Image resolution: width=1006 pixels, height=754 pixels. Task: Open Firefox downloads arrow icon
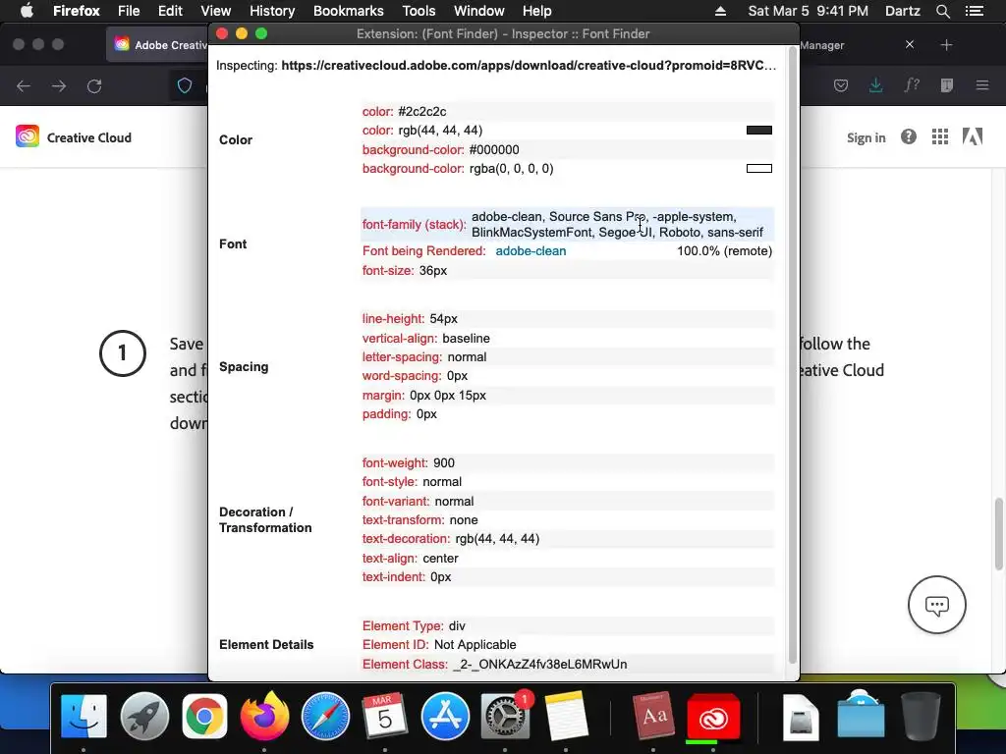click(x=875, y=85)
